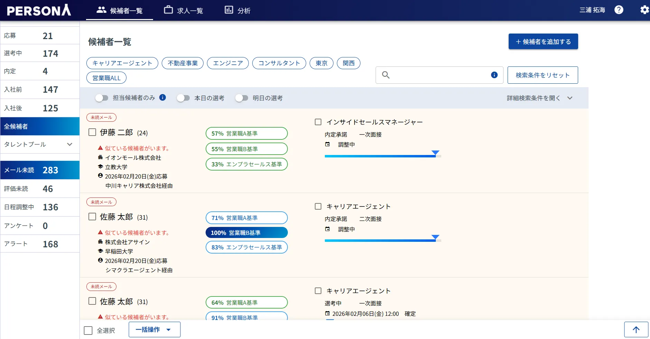Click the people icon on 候補者一覧
650x339 pixels.
pyautogui.click(x=101, y=10)
